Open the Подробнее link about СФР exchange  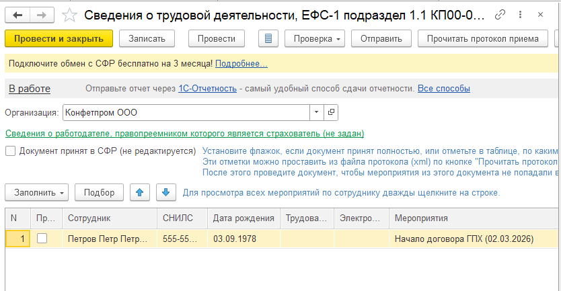241,64
